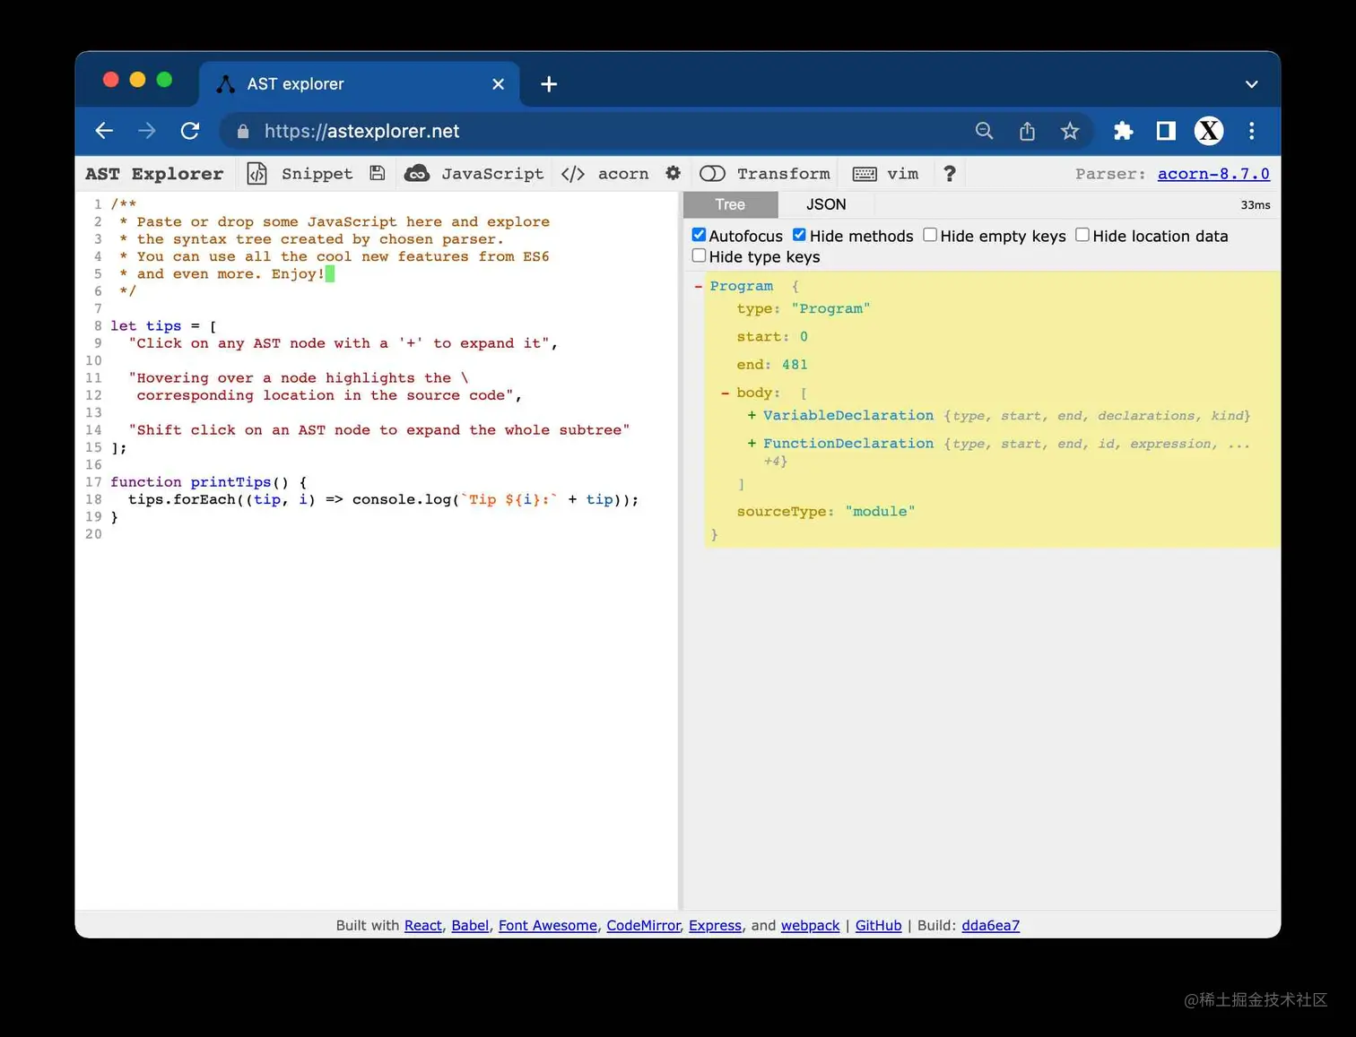Collapse the Program node
The height and width of the screenshot is (1037, 1356).
[698, 286]
